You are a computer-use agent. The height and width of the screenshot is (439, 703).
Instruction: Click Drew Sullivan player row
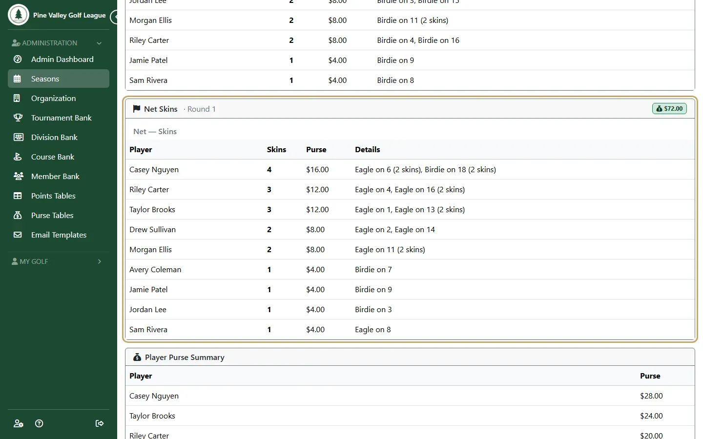pyautogui.click(x=410, y=229)
